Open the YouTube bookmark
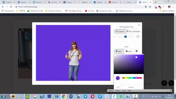 point(90,11)
